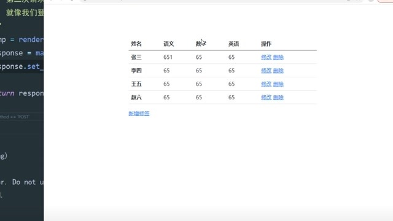Click the 语文 column header
This screenshot has height=221, width=393.
[x=169, y=44]
